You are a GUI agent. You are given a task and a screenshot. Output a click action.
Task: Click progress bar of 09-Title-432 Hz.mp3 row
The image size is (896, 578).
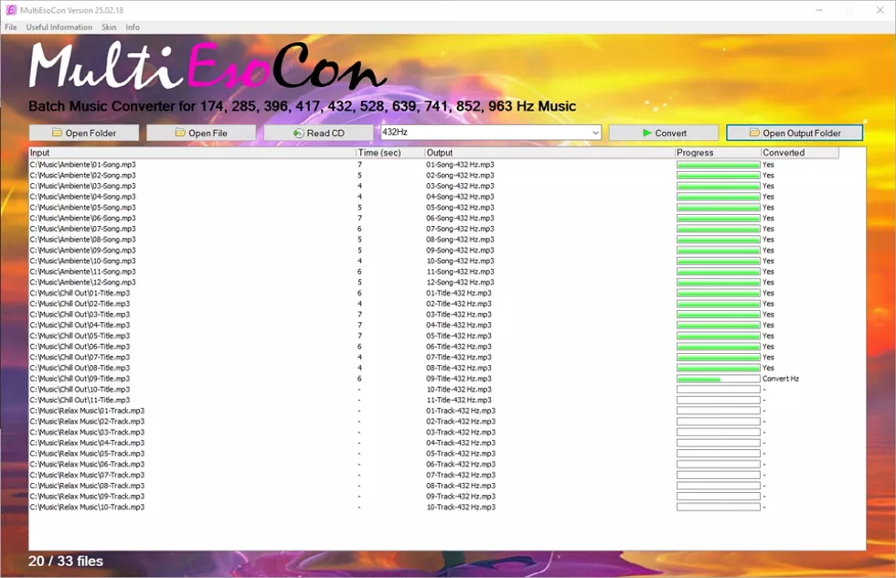pyautogui.click(x=719, y=379)
